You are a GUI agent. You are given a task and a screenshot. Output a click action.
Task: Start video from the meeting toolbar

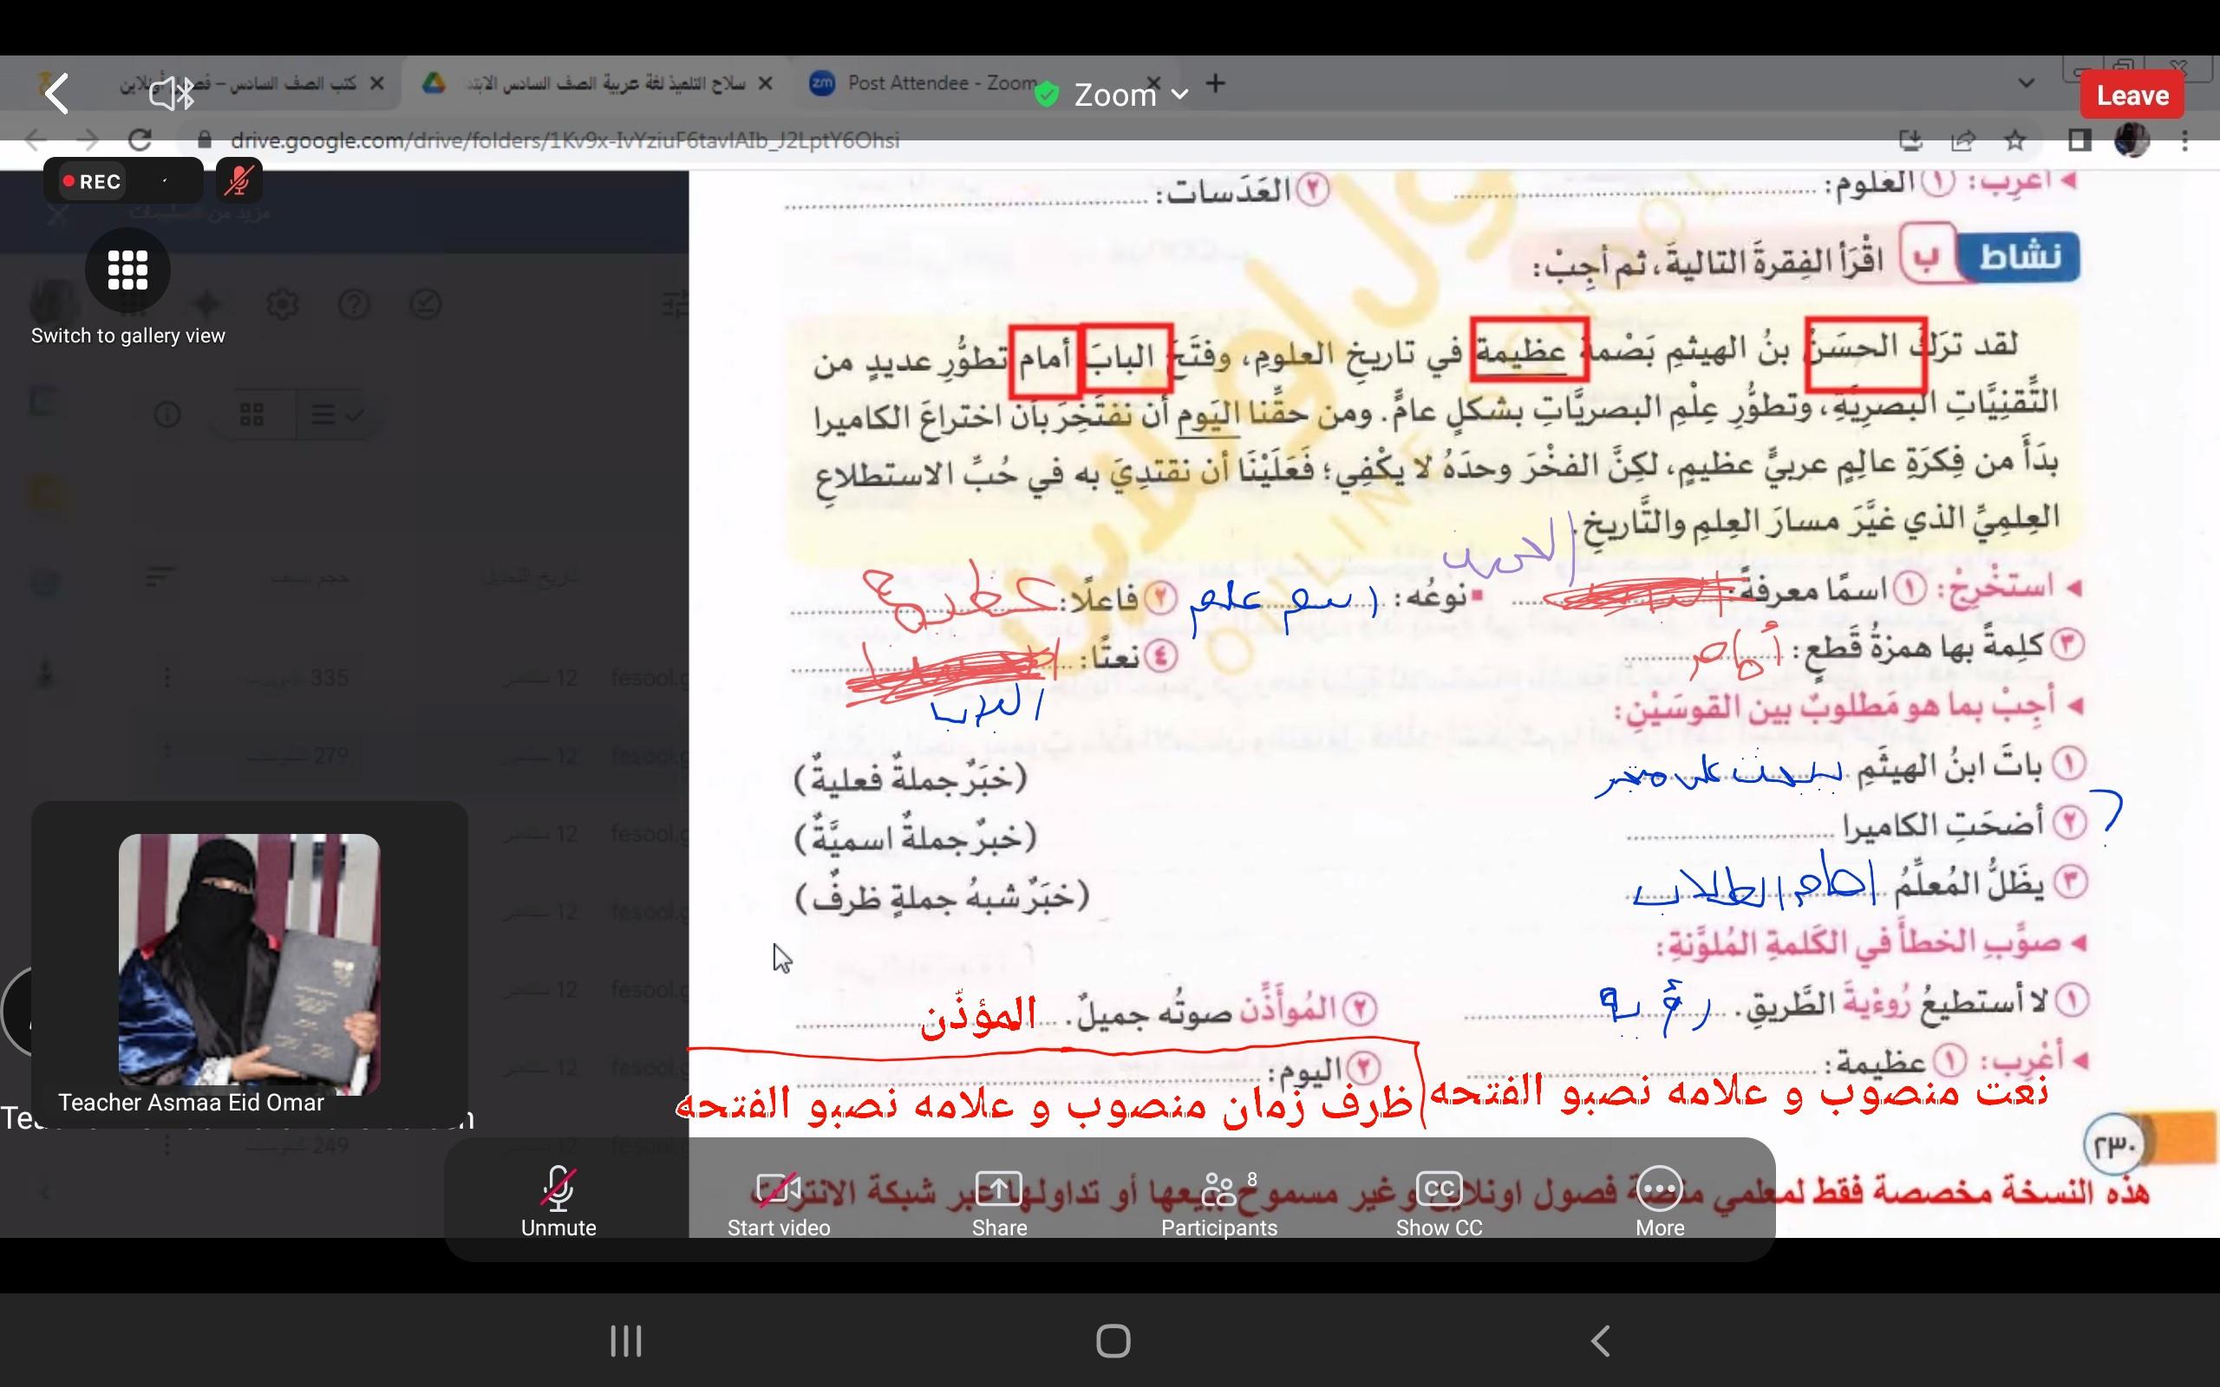[x=778, y=1200]
